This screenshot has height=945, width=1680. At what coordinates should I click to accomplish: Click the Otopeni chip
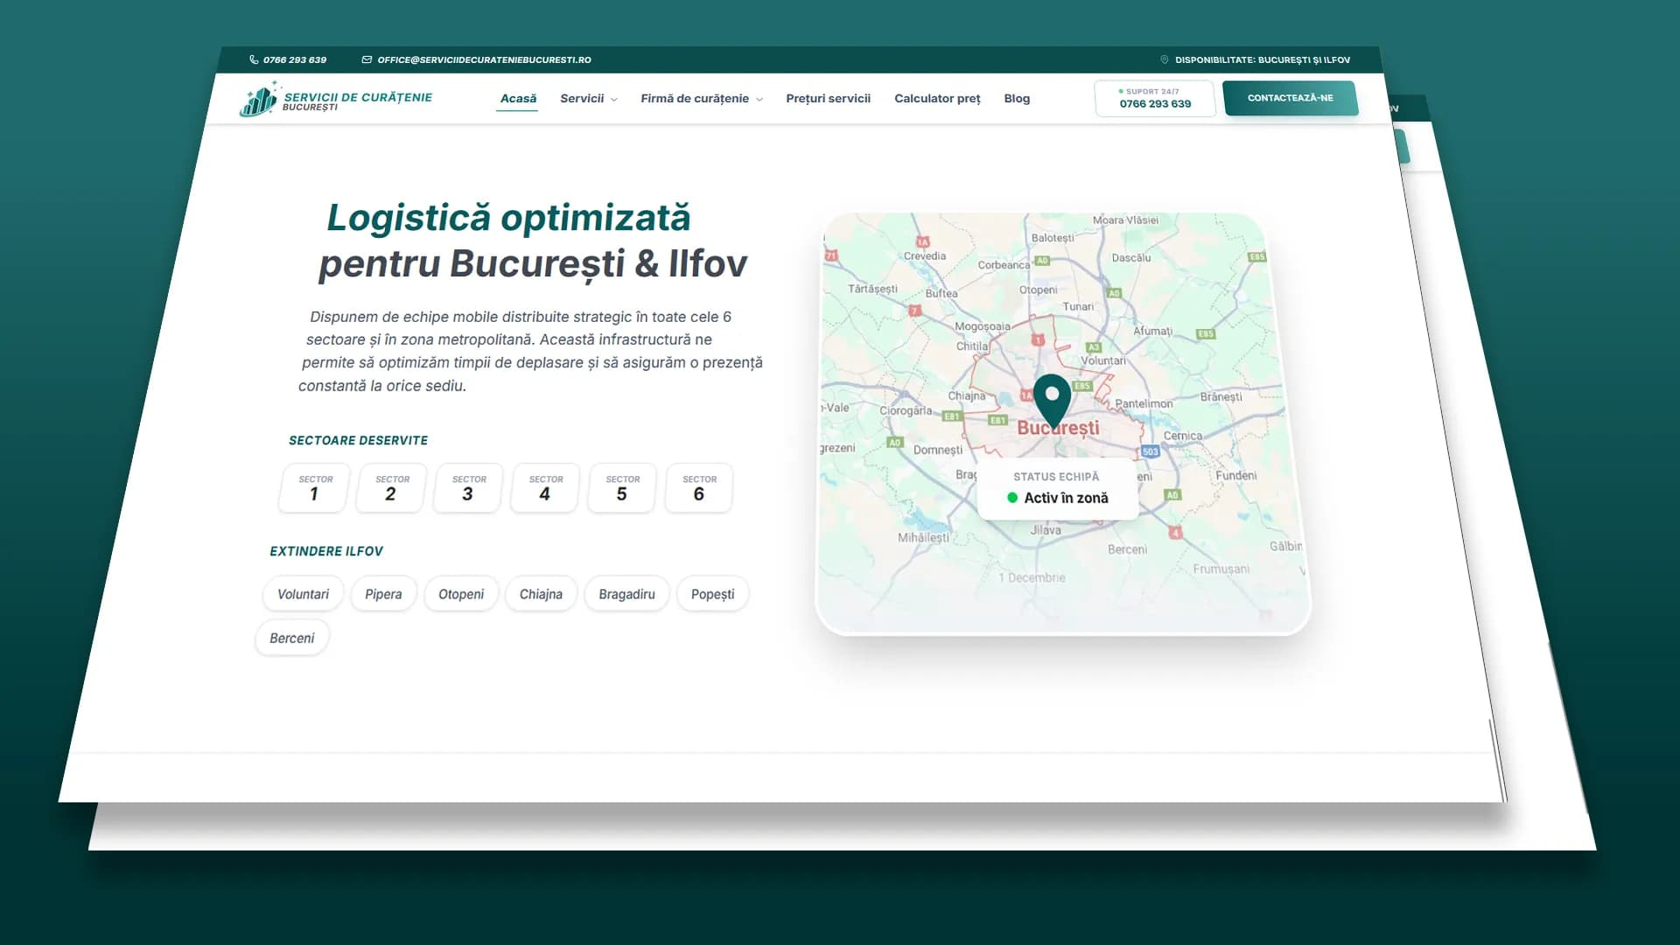(461, 594)
